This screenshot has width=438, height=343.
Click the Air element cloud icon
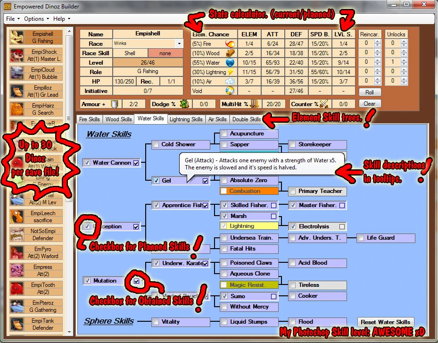tap(230, 81)
